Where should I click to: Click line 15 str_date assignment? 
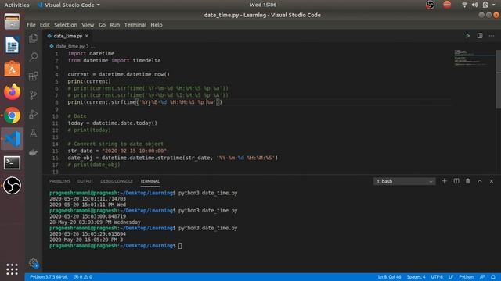pyautogui.click(x=117, y=151)
